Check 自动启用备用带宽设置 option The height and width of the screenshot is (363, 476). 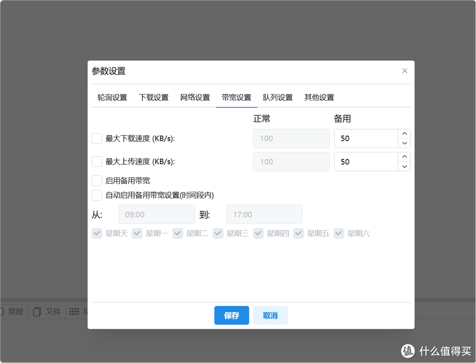click(x=97, y=195)
